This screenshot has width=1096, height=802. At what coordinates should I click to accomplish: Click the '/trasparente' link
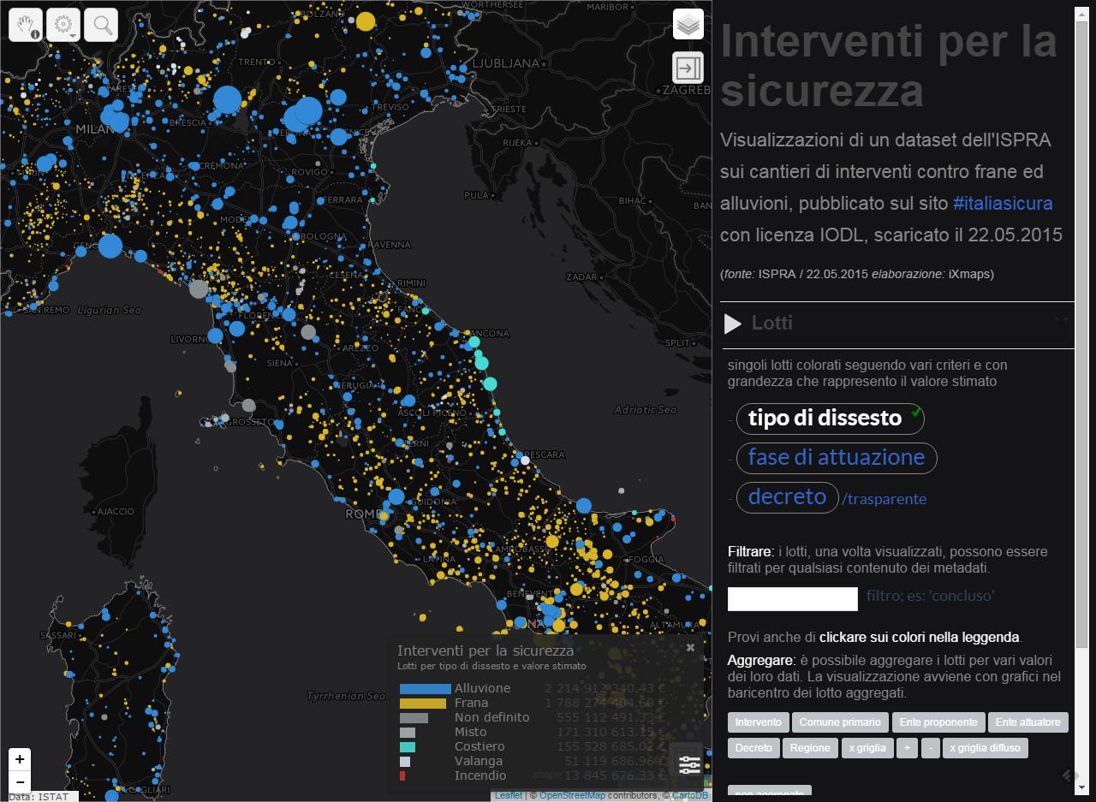[x=885, y=499]
